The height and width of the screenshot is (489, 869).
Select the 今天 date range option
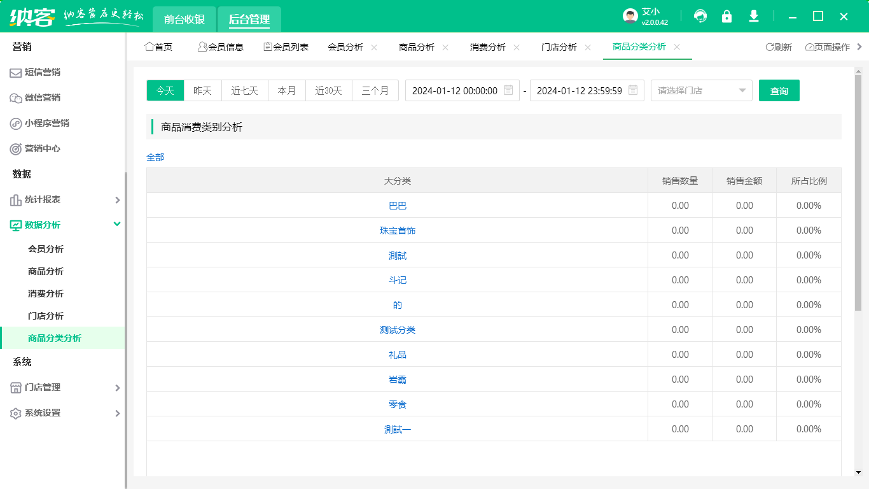(x=165, y=90)
